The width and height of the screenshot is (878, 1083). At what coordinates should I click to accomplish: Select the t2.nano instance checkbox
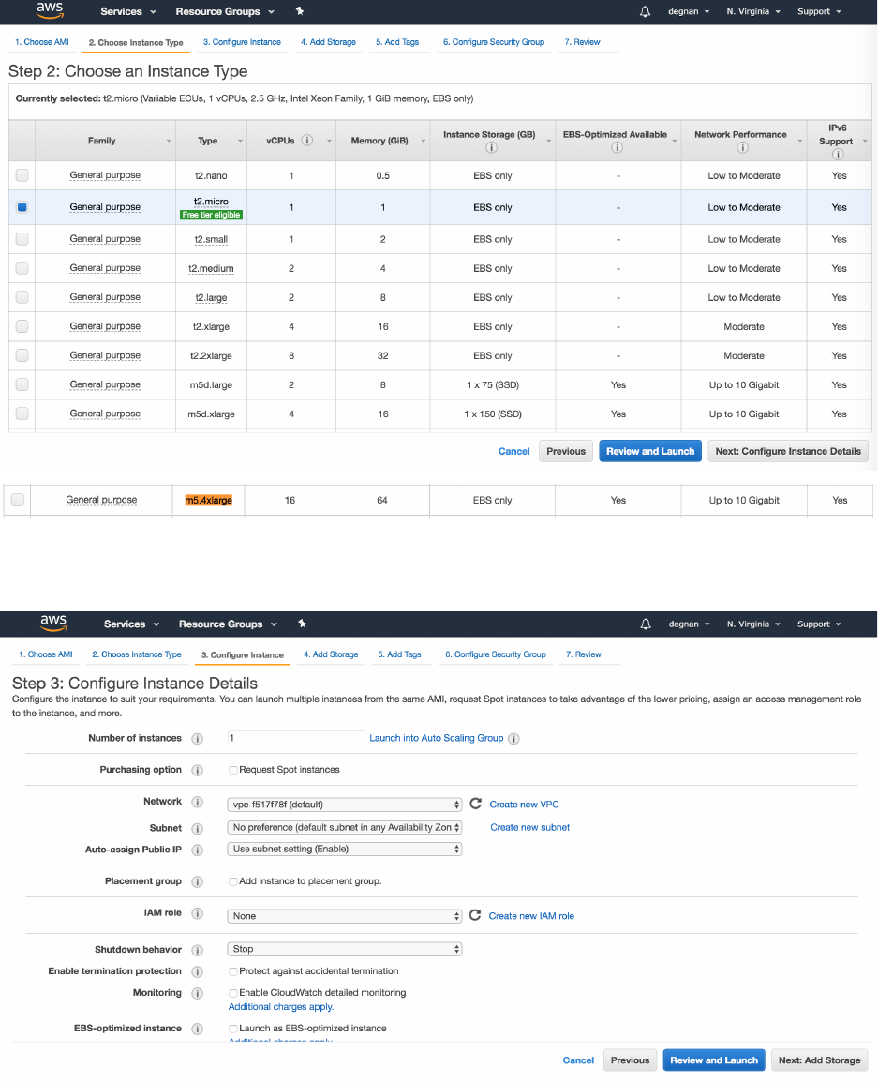[x=22, y=175]
